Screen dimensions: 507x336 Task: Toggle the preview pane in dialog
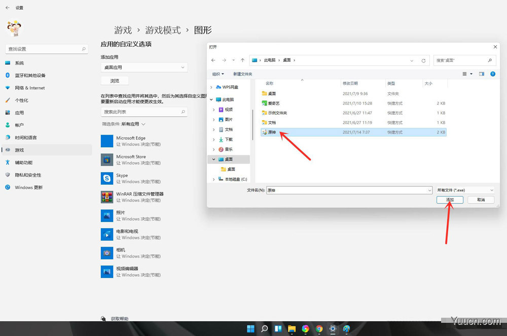[482, 74]
